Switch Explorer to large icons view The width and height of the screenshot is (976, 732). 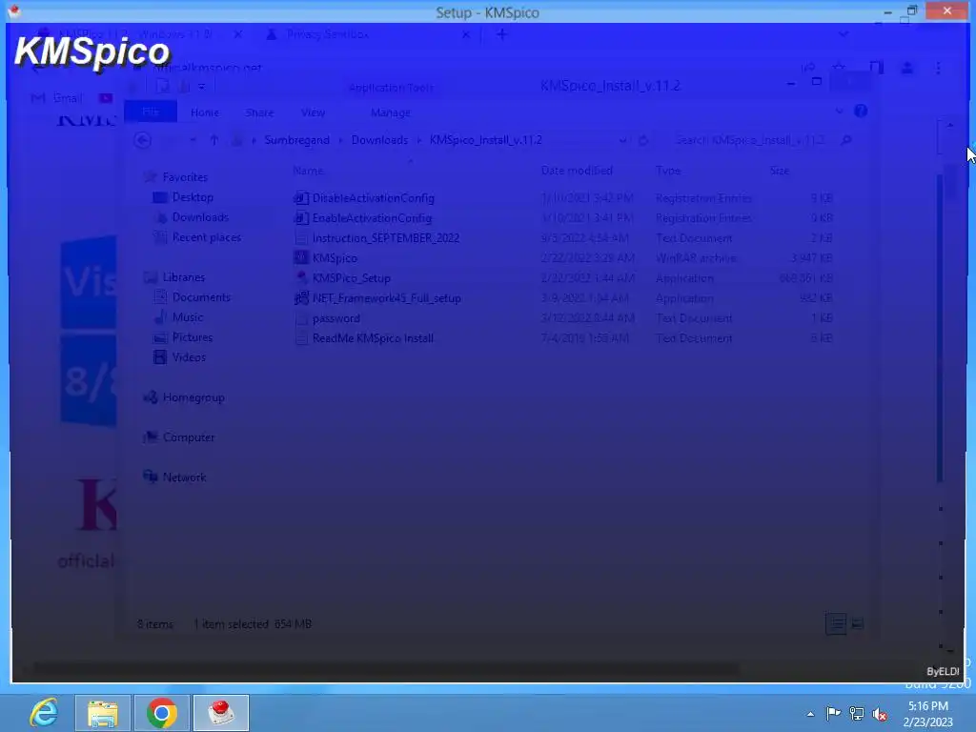(857, 623)
